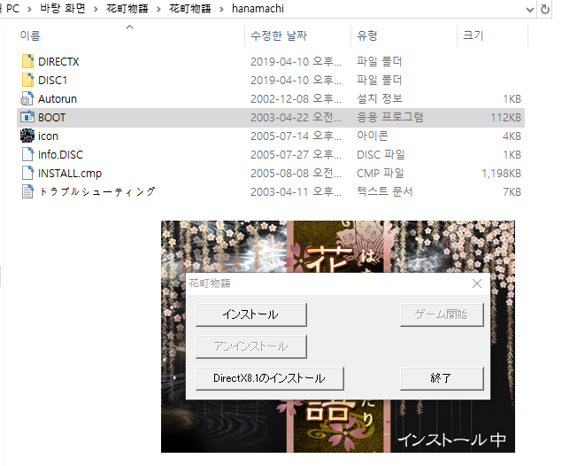Click the 2002-12-08 date of Autorun
Viewport: 562px width, 466px height.
296,99
